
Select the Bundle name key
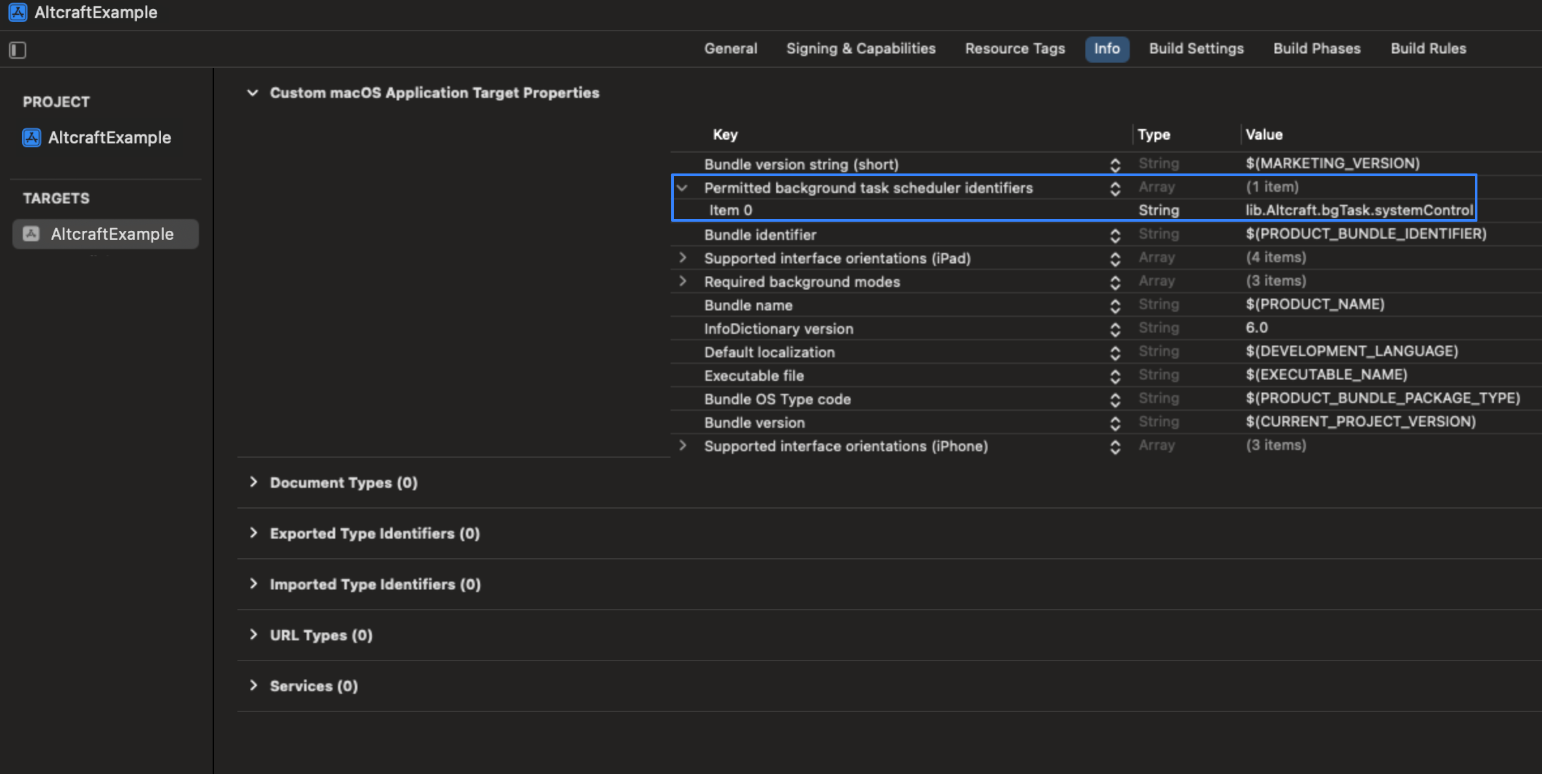click(748, 305)
